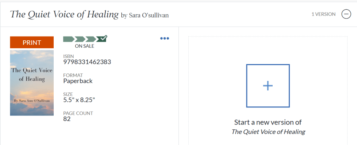Viewport: 357px width, 145px height.
Task: Click the 5.5" x 8.25" size value
Action: pyautogui.click(x=79, y=100)
